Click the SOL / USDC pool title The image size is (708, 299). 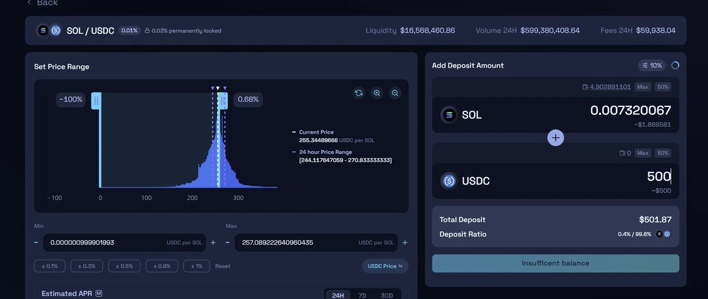[x=90, y=30]
